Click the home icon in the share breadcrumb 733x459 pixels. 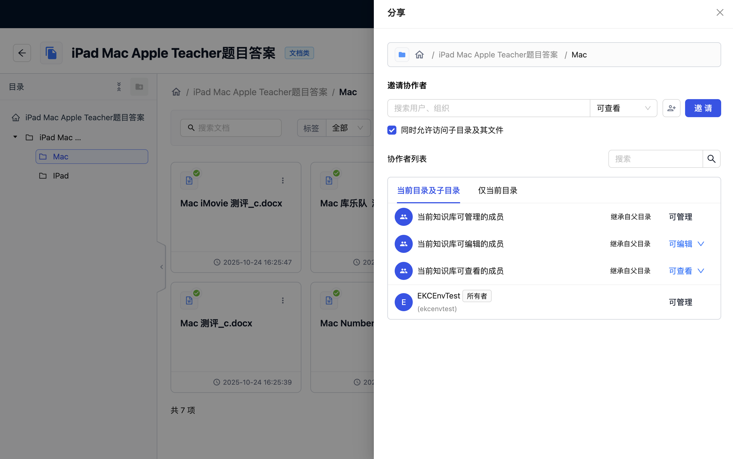tap(420, 54)
